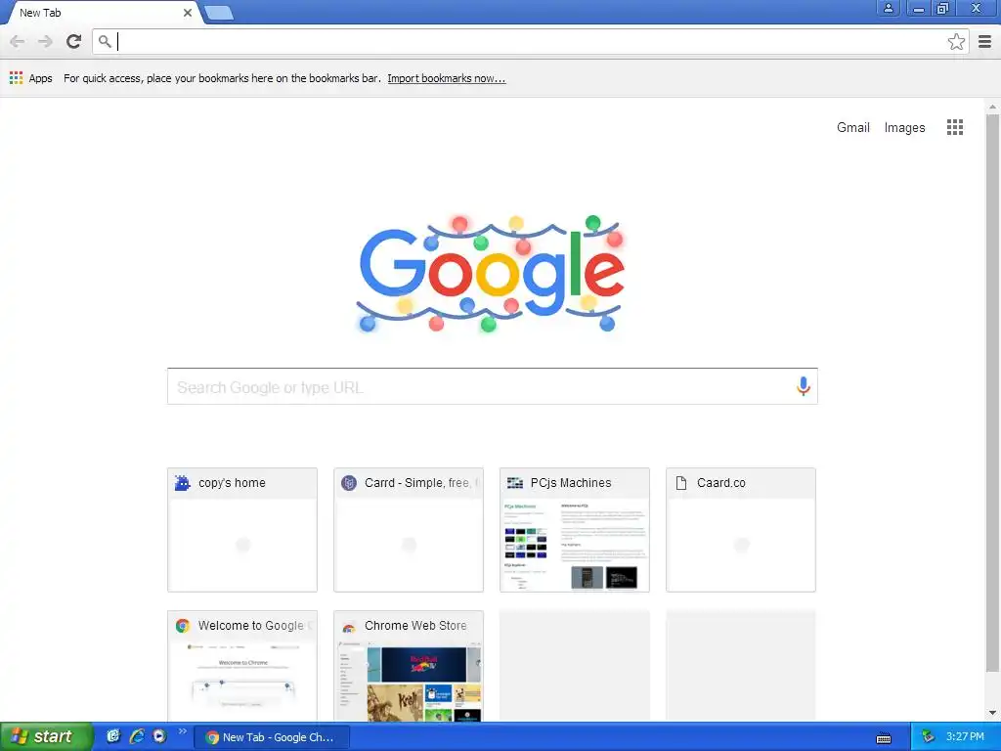Start voice search with the microphone icon
Image resolution: width=1001 pixels, height=751 pixels.
pyautogui.click(x=804, y=386)
